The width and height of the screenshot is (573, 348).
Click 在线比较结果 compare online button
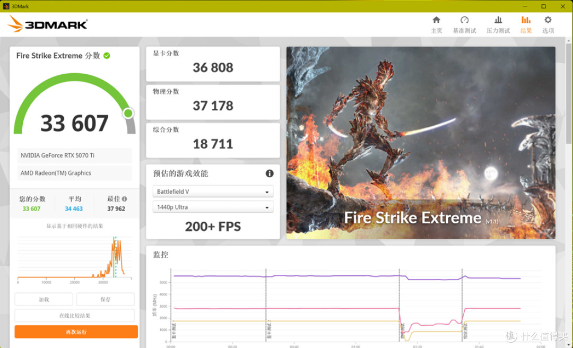(x=75, y=316)
